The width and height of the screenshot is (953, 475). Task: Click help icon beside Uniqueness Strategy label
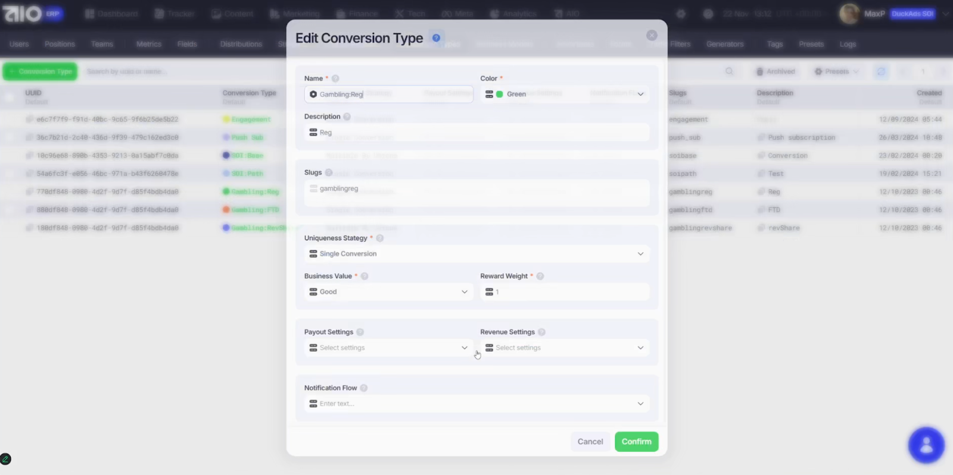[x=380, y=238]
